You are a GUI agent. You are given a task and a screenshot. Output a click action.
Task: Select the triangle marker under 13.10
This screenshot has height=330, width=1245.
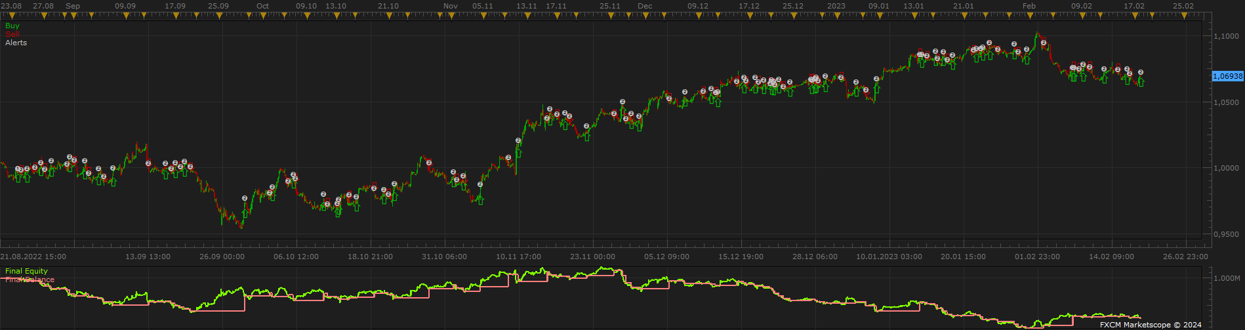click(336, 15)
